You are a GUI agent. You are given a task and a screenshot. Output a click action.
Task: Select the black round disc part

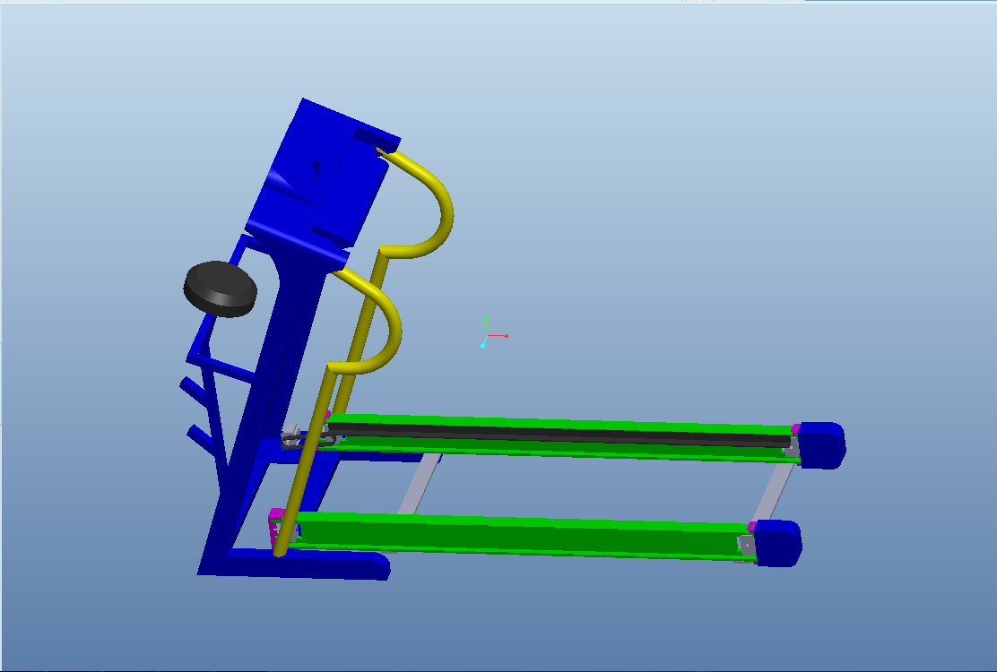[x=220, y=289]
